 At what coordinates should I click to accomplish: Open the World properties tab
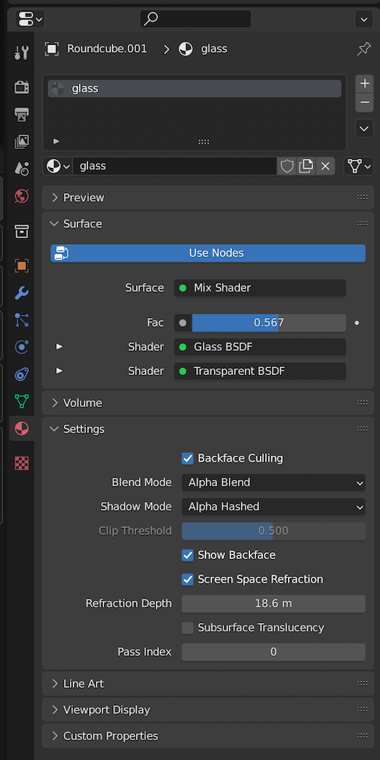[21, 196]
